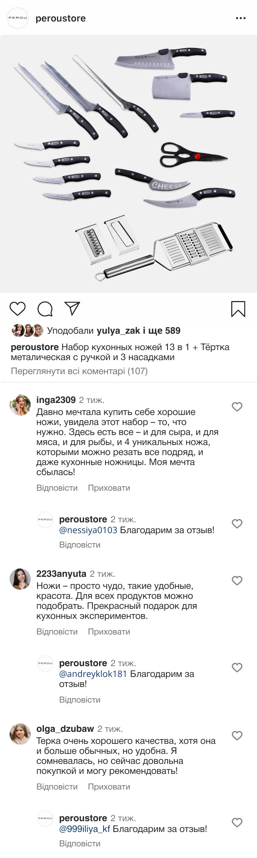This screenshot has width=257, height=858.
Task: View yulya_zak in the likes line
Action: coord(118,330)
